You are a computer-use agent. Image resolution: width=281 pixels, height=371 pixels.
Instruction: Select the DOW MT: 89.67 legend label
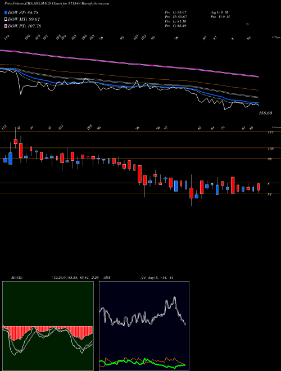click(x=24, y=19)
